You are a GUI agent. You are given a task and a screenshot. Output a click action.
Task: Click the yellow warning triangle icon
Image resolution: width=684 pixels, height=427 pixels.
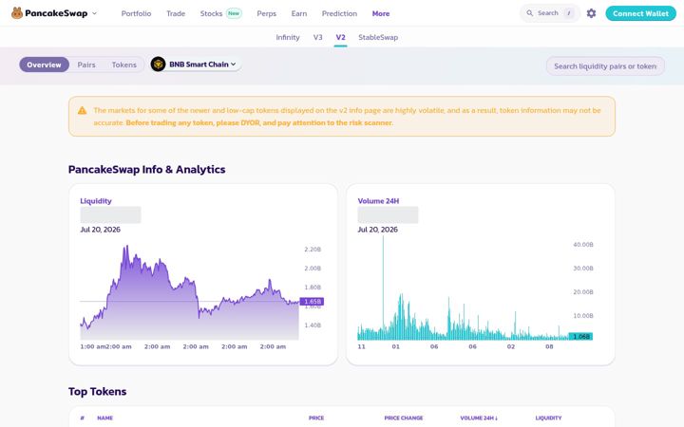tap(82, 111)
